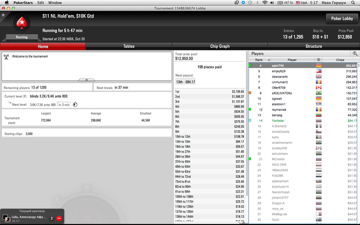
Task: Select player xXOLIVATOXx in the list
Action: coord(303,93)
